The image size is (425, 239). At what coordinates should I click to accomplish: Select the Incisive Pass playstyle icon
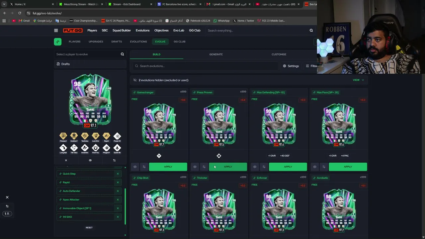74,136
